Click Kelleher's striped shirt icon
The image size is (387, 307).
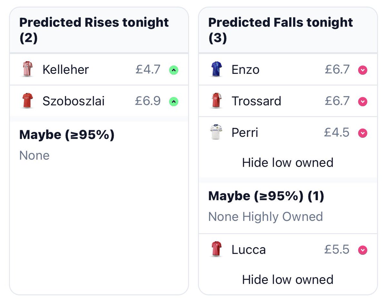coord(28,70)
